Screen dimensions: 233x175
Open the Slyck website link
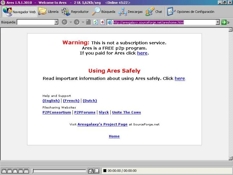tap(104, 112)
